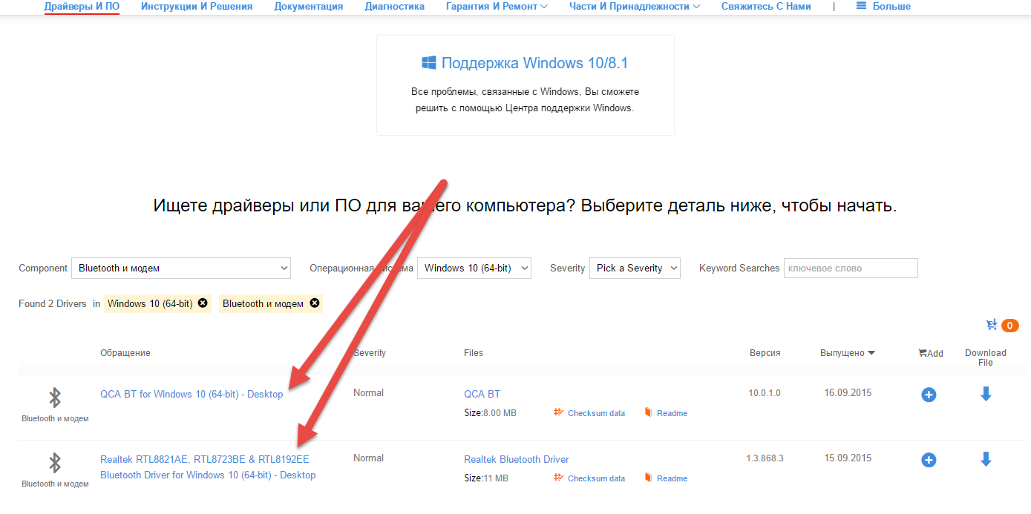
Task: Download the QCA BT driver file arrow
Action: (986, 394)
